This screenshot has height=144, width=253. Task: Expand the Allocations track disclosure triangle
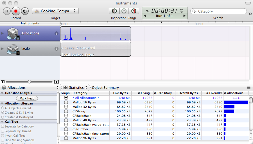[x=2, y=33]
